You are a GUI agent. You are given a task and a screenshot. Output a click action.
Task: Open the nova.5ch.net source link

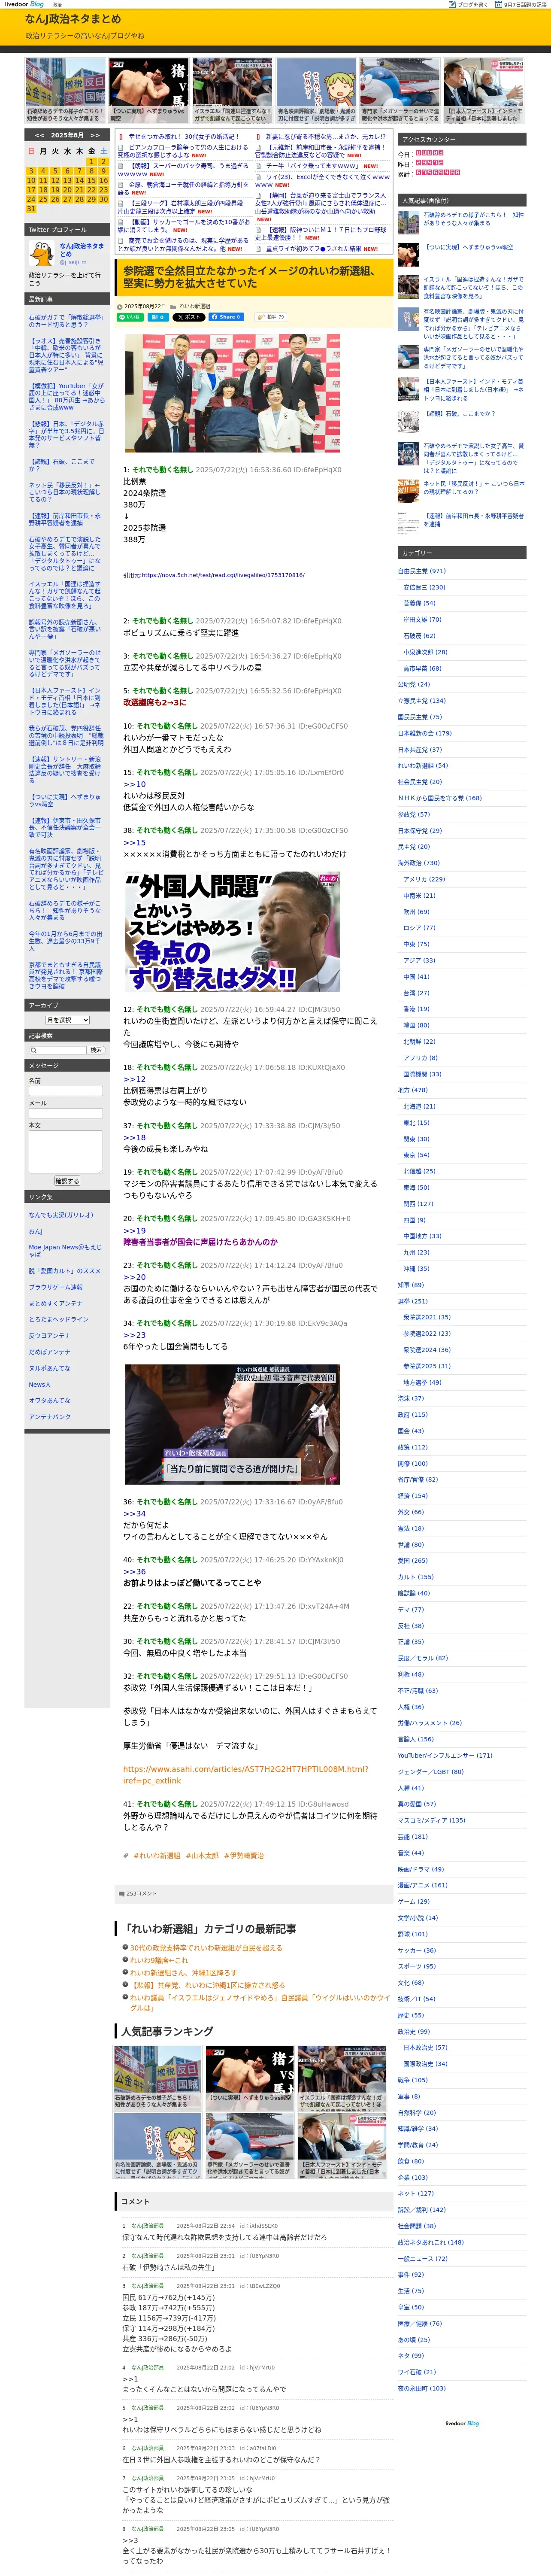click(x=223, y=575)
